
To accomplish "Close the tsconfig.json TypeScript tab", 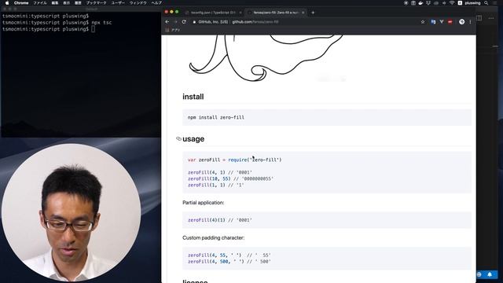I will pos(240,13).
